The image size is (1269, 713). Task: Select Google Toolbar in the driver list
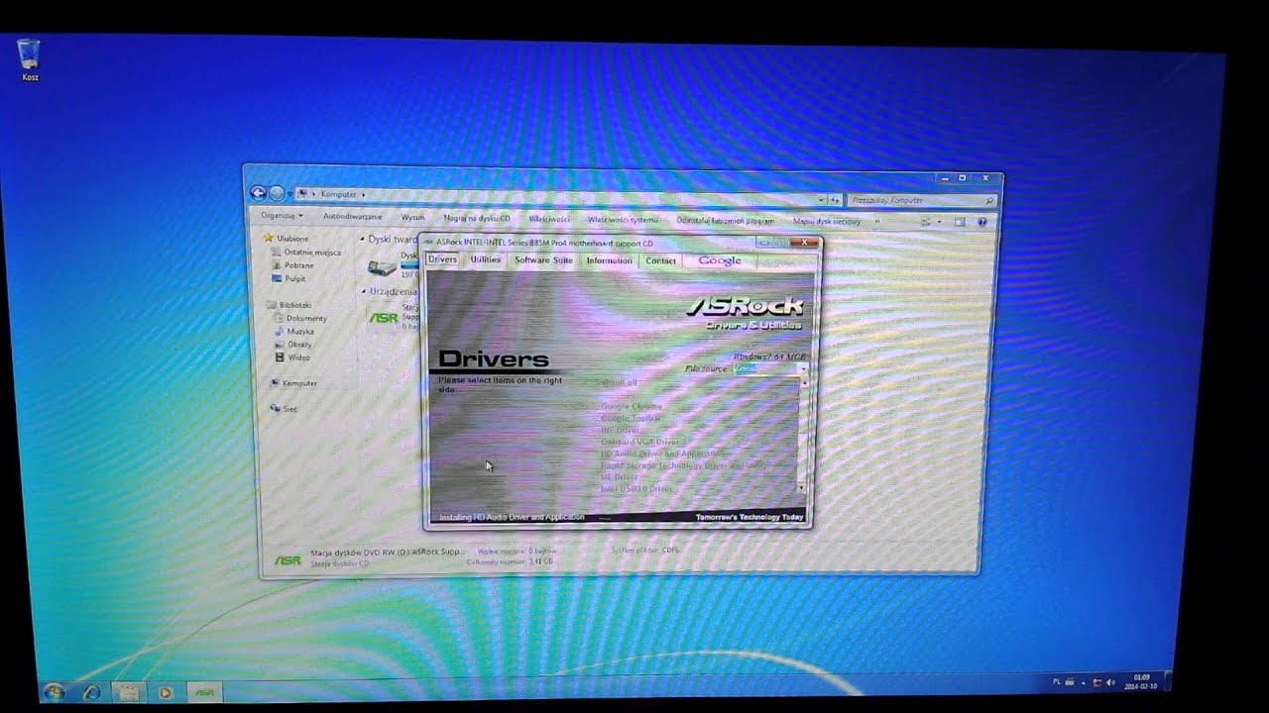[631, 418]
